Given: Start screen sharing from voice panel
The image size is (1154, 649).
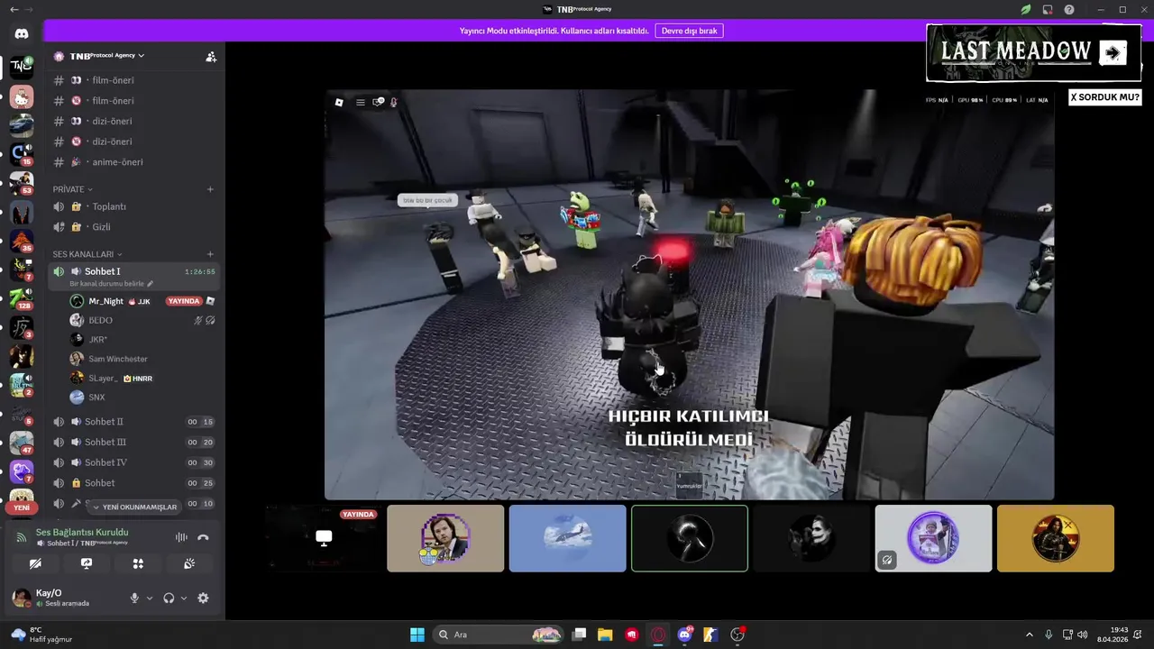Looking at the screenshot, I should tap(87, 563).
